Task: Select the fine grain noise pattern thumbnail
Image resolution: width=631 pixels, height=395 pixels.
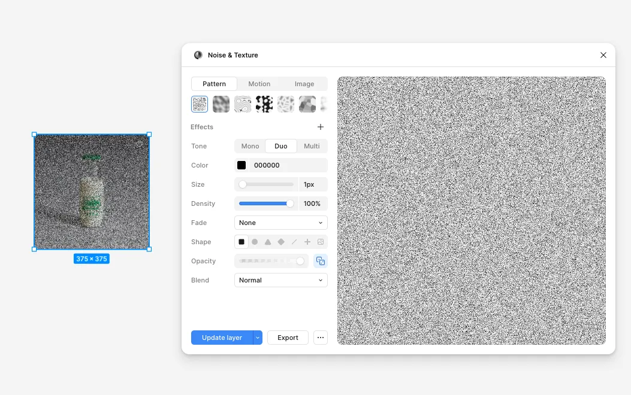Action: [200, 104]
